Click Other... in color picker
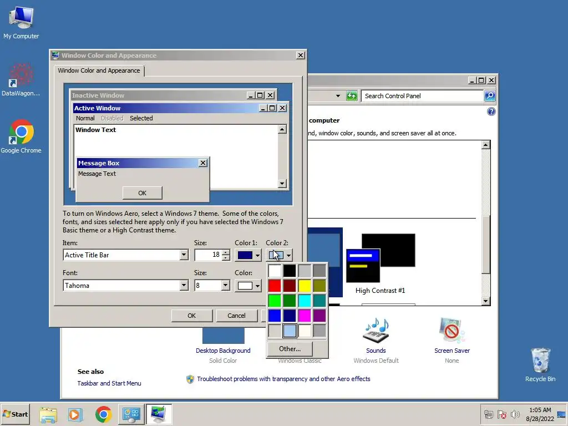 (x=290, y=349)
